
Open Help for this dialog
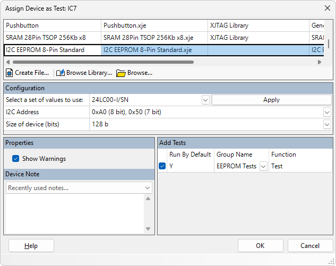(31, 246)
